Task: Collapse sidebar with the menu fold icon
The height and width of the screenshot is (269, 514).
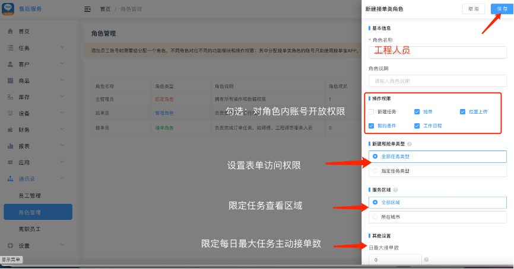Action: pyautogui.click(x=88, y=9)
